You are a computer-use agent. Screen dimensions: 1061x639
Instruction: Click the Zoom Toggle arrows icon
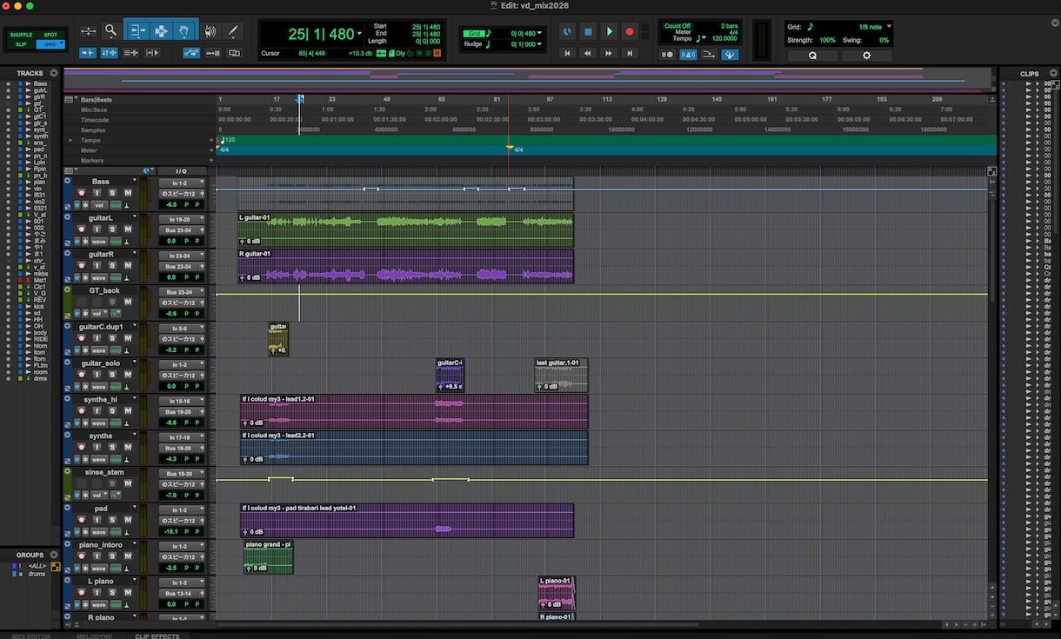[x=89, y=31]
